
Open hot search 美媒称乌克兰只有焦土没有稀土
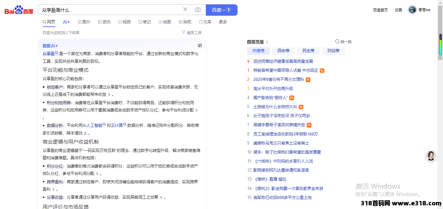[x=281, y=143]
